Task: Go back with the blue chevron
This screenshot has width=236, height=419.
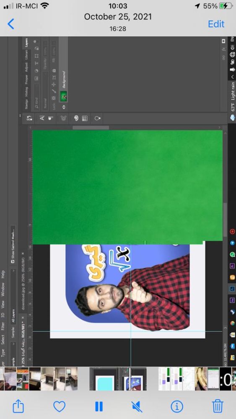Action: tap(11, 24)
